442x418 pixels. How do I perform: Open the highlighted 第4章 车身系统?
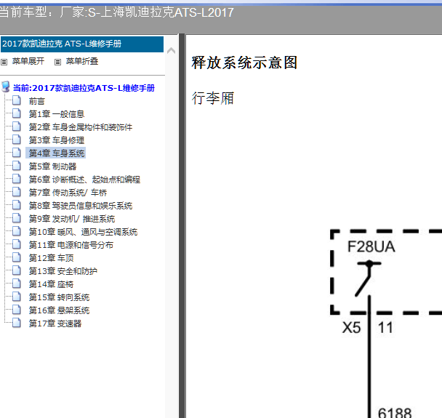tap(56, 153)
